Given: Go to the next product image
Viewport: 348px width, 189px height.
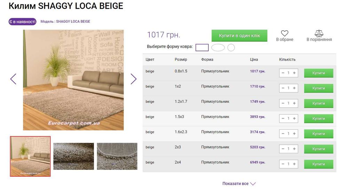Looking at the screenshot, I should click(x=134, y=79).
